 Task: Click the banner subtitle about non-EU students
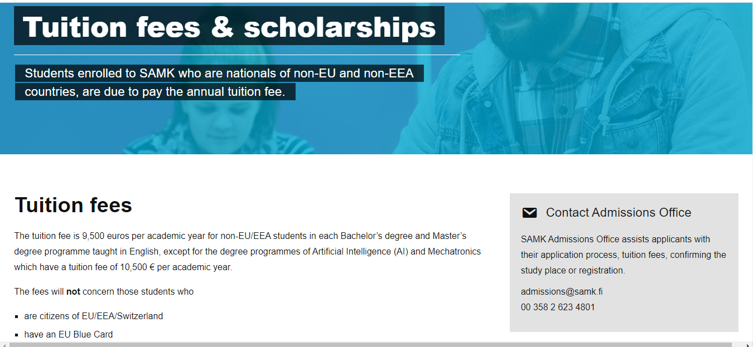click(219, 82)
